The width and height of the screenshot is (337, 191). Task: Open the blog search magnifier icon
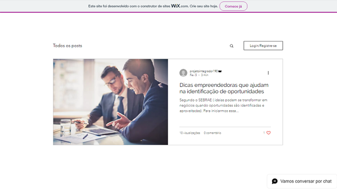[231, 46]
